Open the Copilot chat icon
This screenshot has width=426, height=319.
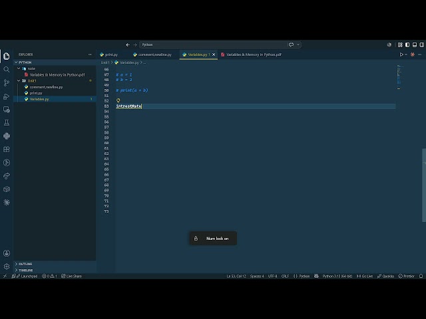(x=292, y=45)
